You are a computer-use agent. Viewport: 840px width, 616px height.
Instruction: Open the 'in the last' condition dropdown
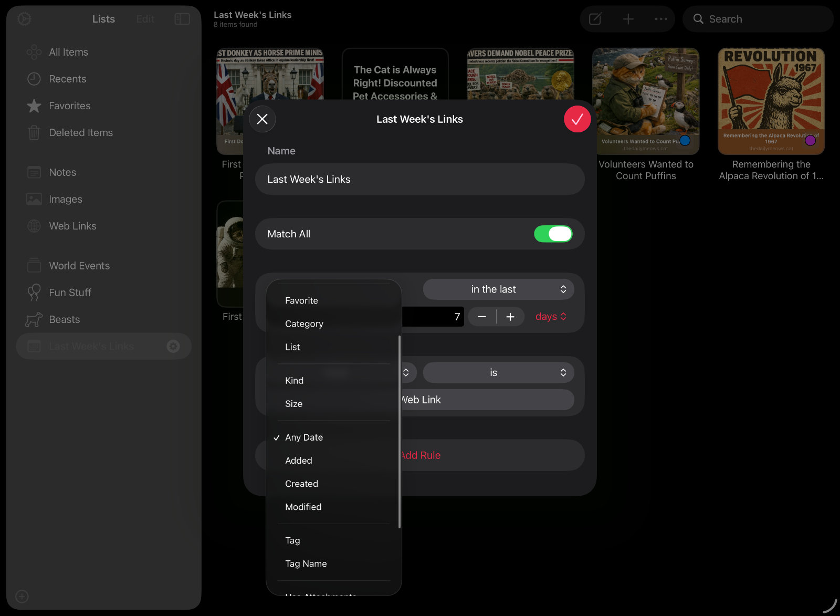click(x=498, y=289)
